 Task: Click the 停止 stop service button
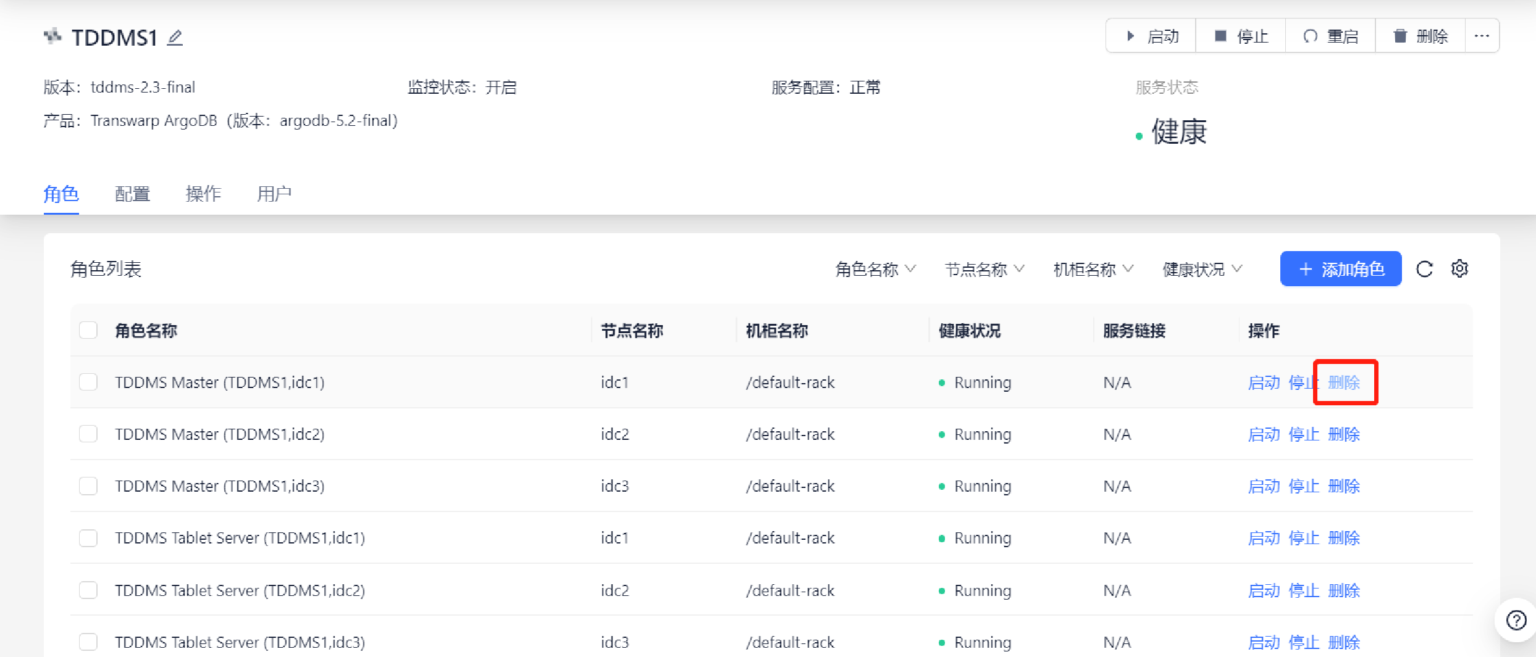click(1241, 36)
